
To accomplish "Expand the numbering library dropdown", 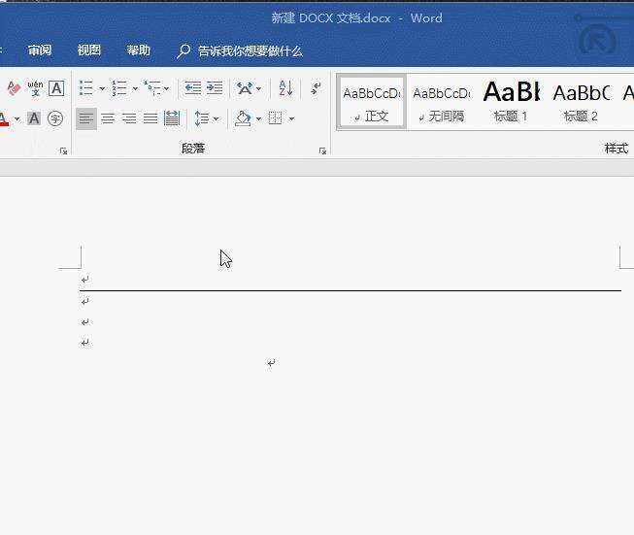I will [135, 88].
